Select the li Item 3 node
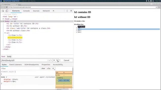This screenshot has height=90, width=161. (x=15, y=40)
